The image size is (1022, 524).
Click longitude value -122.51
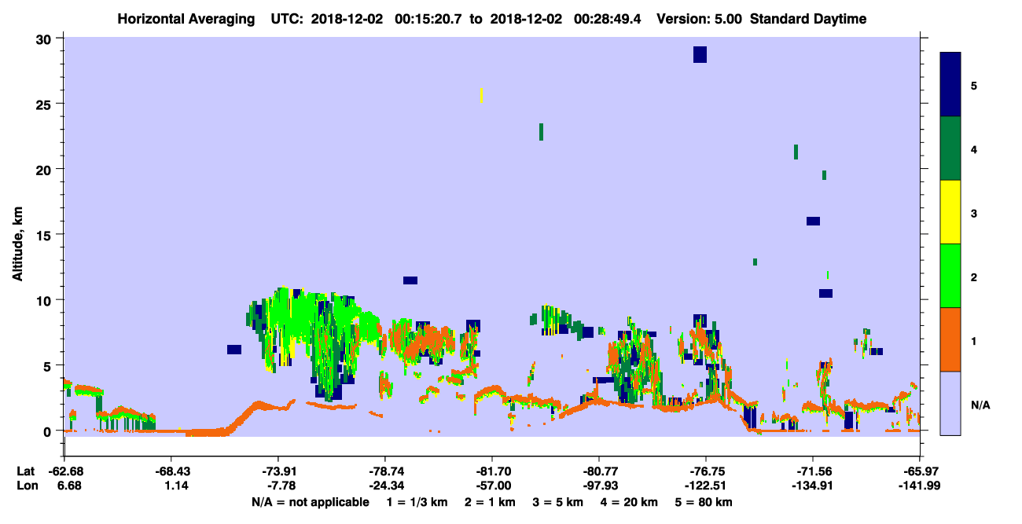[706, 486]
